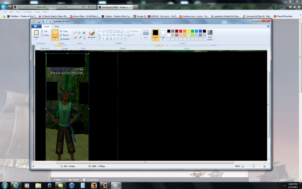Choose the red color swatch
The image size is (302, 189).
click(x=181, y=31)
